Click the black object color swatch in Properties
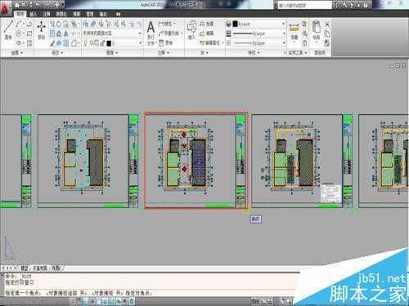The height and width of the screenshot is (306, 409). pyautogui.click(x=236, y=24)
